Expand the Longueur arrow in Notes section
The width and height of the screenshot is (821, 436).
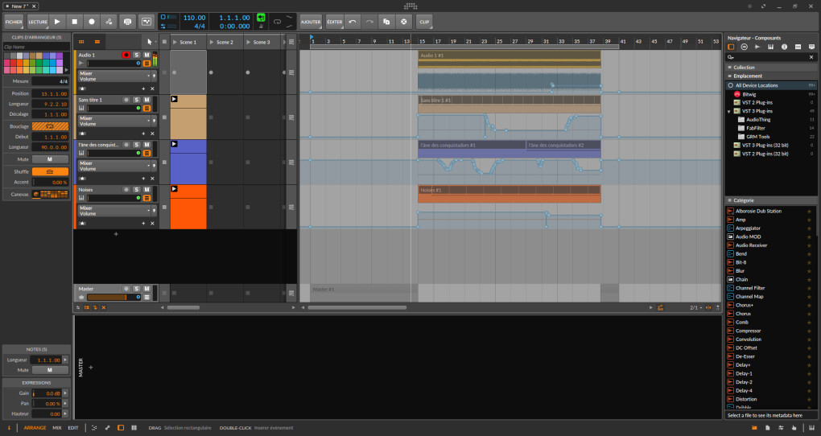pos(65,360)
